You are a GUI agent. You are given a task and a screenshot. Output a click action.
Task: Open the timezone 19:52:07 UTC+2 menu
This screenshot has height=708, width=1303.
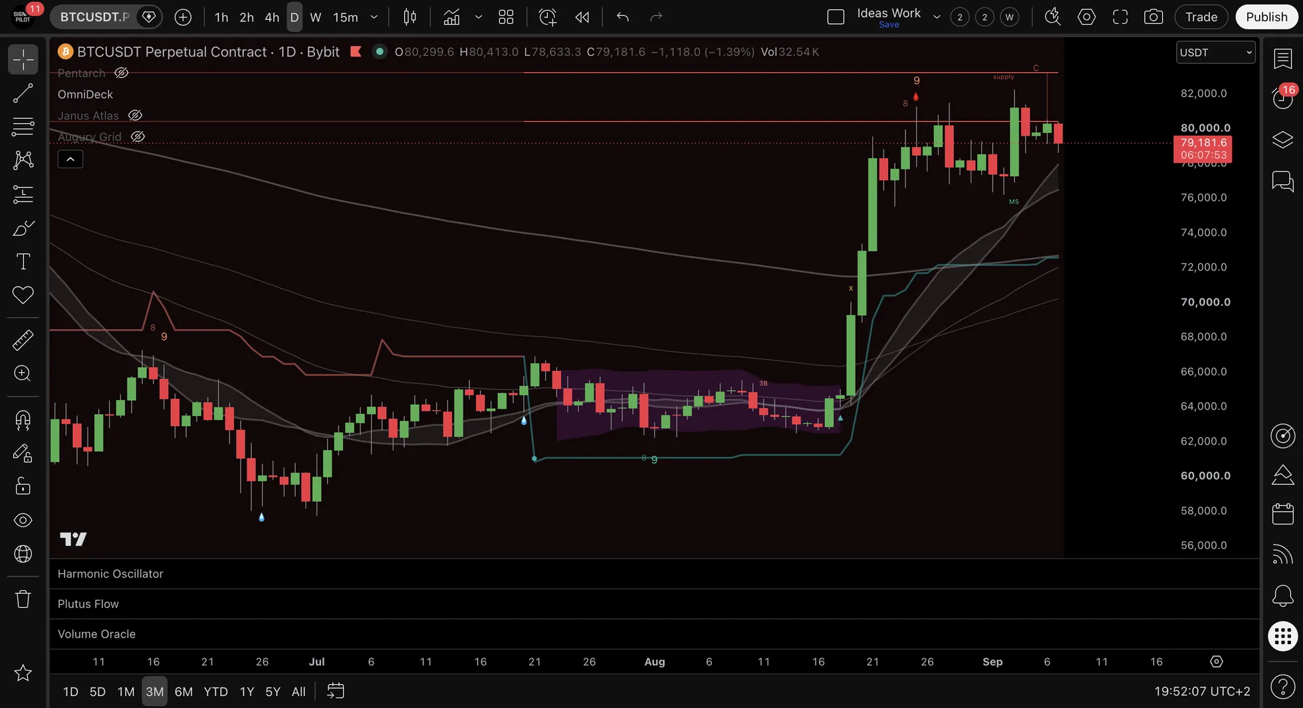(x=1202, y=691)
